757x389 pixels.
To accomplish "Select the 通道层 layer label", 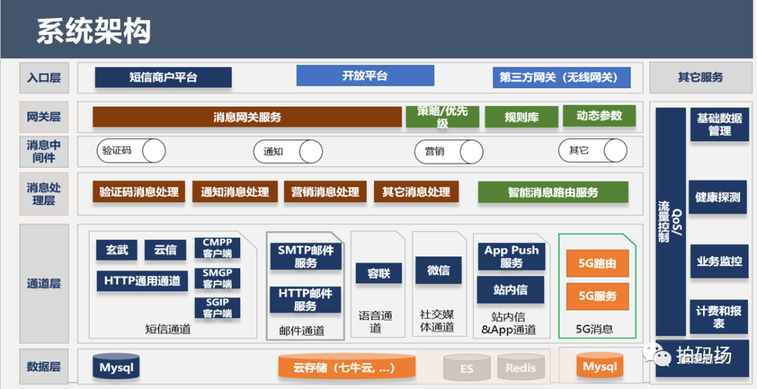I will tap(43, 283).
